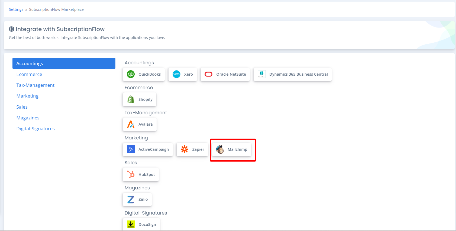Open the Tax-Management category
The image size is (456, 231).
pyautogui.click(x=35, y=85)
